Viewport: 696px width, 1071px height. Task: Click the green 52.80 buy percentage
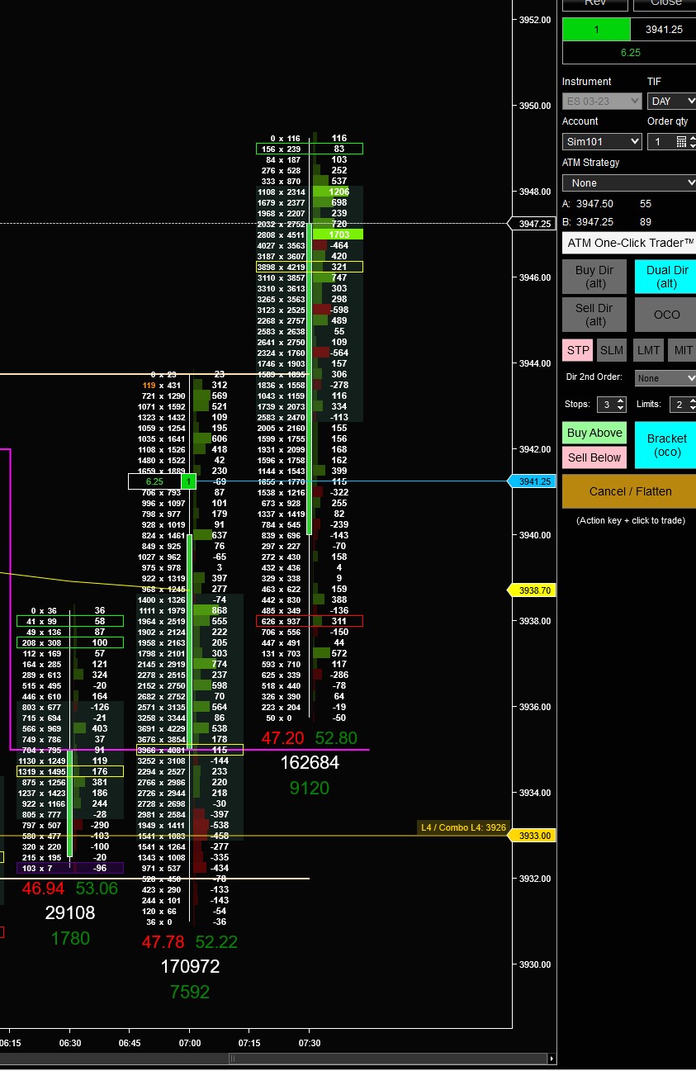[x=336, y=738]
